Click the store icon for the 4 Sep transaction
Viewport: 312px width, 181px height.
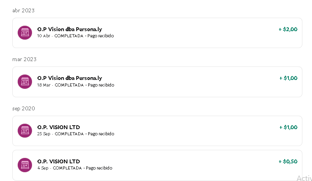[x=25, y=165]
